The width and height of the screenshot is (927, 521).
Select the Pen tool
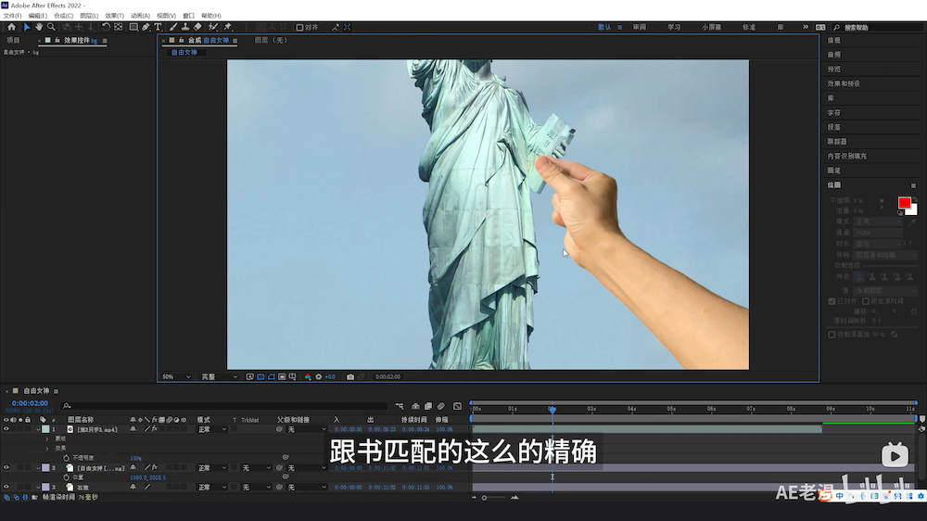click(x=146, y=27)
